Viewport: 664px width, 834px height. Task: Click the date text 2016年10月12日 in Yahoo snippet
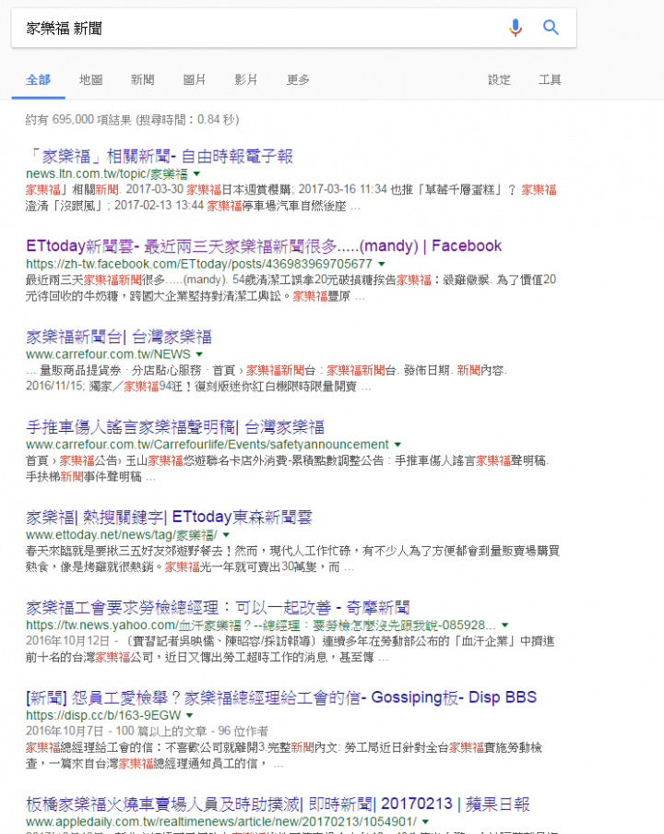point(67,641)
